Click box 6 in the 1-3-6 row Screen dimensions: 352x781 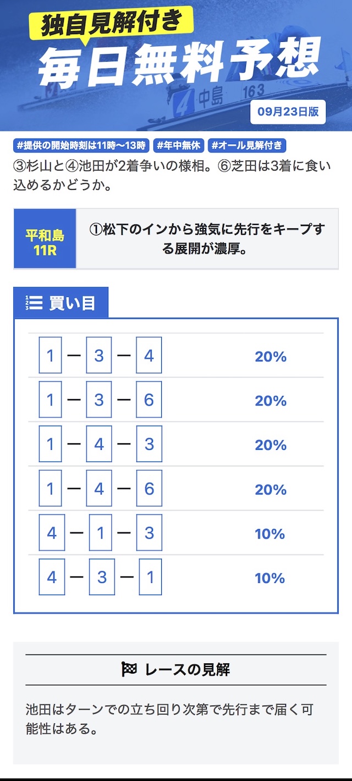[148, 400]
